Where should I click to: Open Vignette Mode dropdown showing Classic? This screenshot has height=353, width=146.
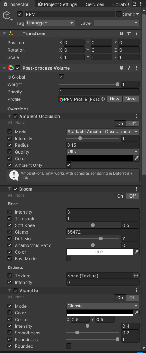coord(103,306)
